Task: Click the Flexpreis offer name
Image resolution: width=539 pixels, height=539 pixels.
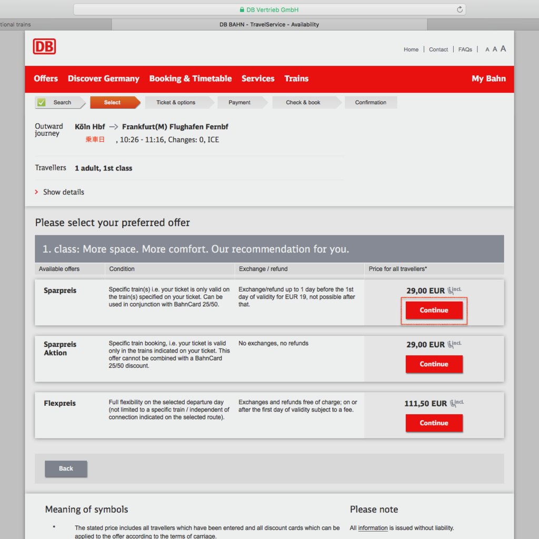Action: pyautogui.click(x=59, y=403)
